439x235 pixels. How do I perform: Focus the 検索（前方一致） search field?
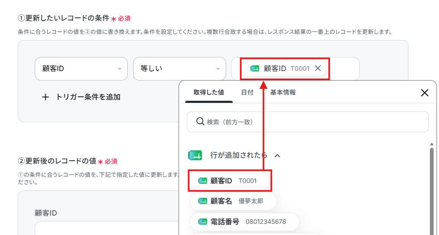point(308,122)
